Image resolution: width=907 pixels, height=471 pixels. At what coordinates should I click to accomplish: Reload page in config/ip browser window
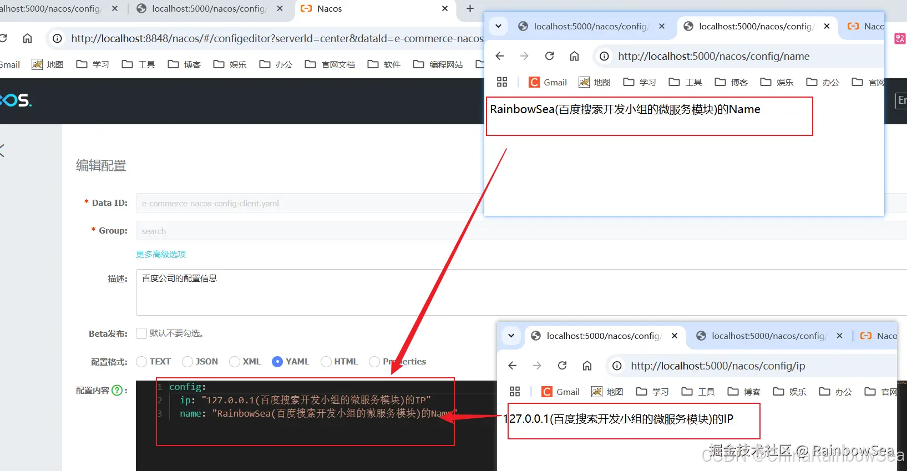tap(562, 366)
